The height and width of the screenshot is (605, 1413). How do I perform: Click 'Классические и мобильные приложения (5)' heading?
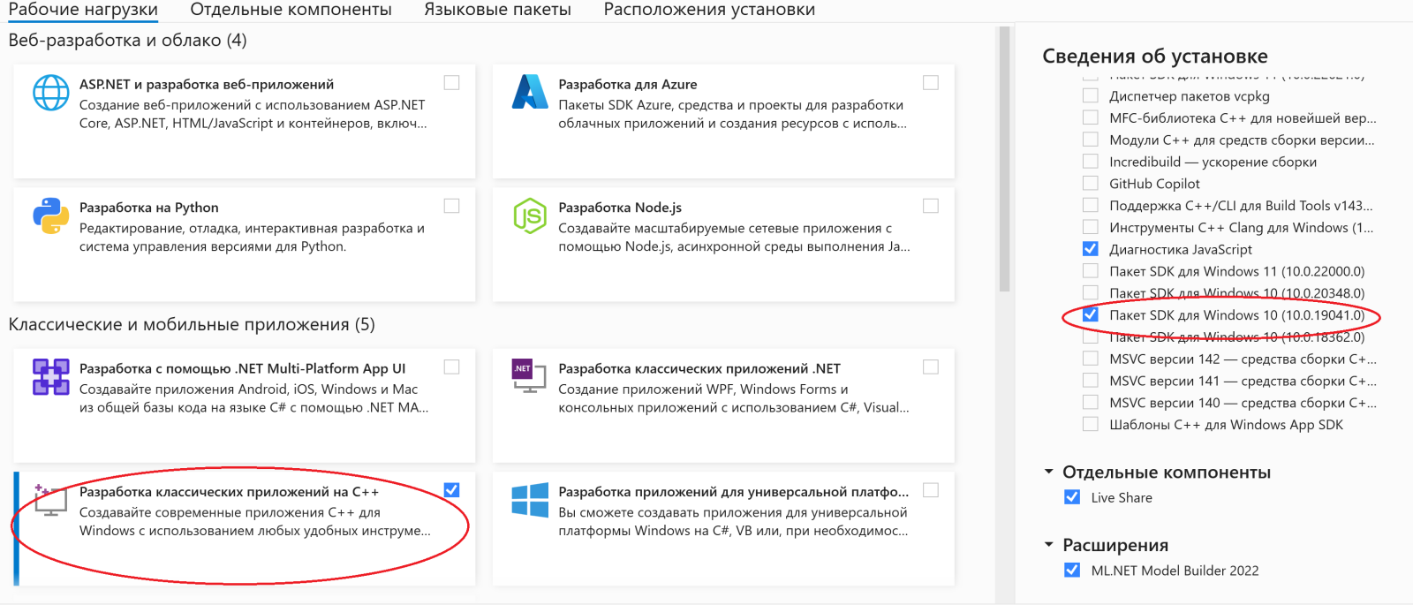tap(192, 324)
